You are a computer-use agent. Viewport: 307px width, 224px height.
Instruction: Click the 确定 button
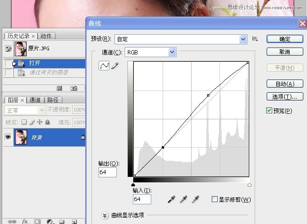[x=285, y=39]
